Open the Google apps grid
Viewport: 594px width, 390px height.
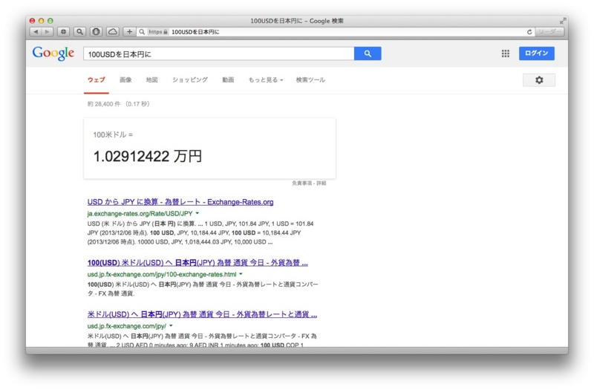pos(506,53)
